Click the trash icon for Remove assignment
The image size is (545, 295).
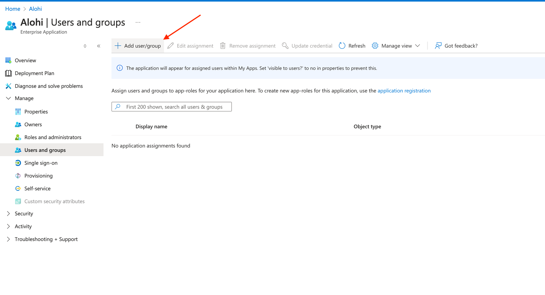pyautogui.click(x=223, y=46)
